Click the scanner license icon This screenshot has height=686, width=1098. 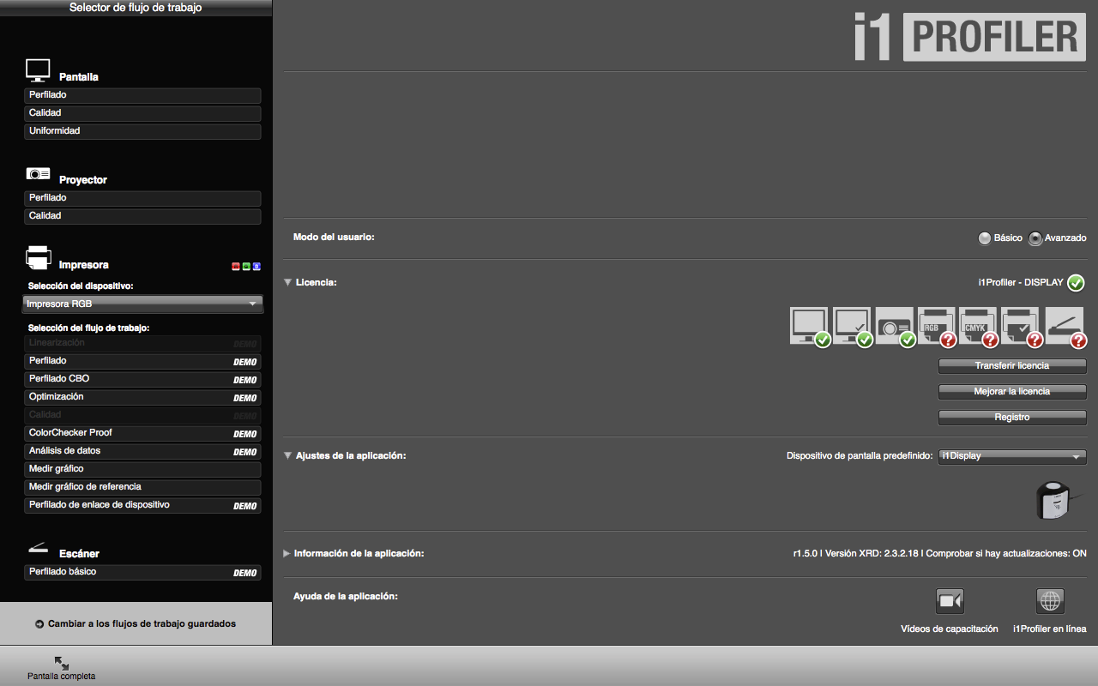coord(1065,326)
